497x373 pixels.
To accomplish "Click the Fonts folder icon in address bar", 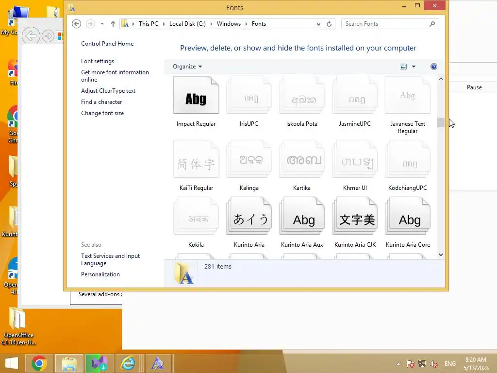I will (126, 24).
